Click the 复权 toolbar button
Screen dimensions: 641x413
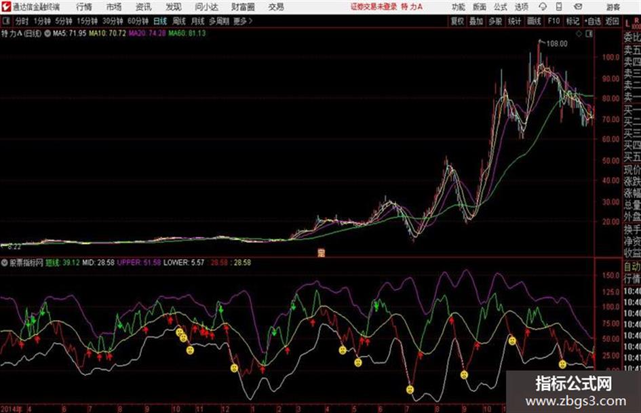[457, 21]
